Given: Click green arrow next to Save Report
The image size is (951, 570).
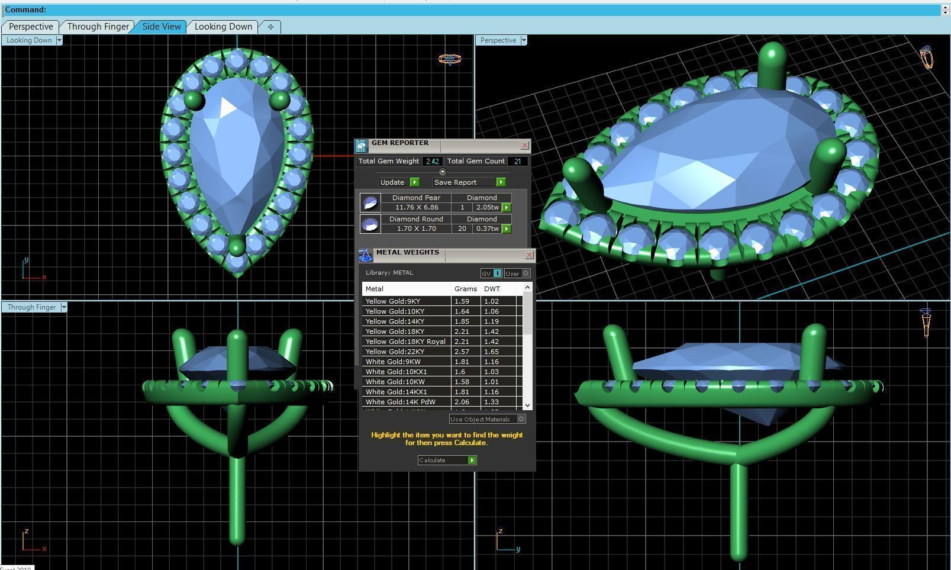Looking at the screenshot, I should (501, 182).
